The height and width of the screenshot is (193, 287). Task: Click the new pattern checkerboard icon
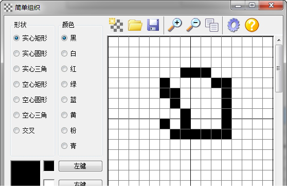pos(116,25)
